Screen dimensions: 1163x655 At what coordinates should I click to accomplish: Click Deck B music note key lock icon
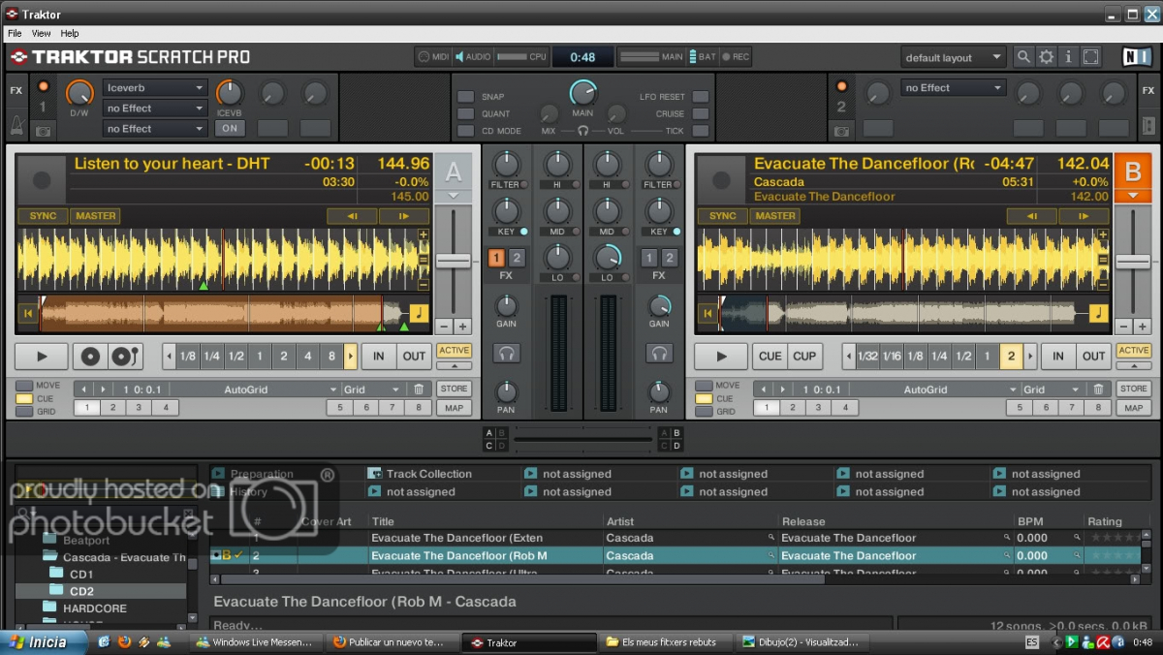point(1099,313)
